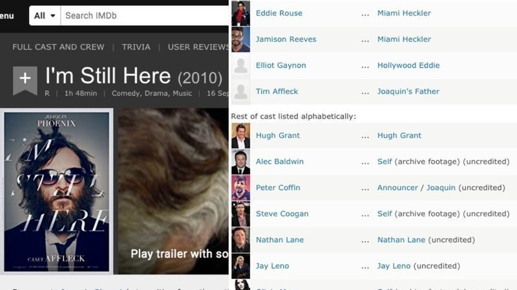Click the cast photo beside Hugh Grant's name

click(240, 136)
